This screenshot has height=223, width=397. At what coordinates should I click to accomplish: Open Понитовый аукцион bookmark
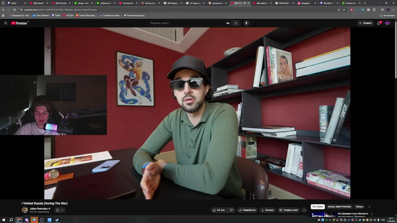click(134, 15)
